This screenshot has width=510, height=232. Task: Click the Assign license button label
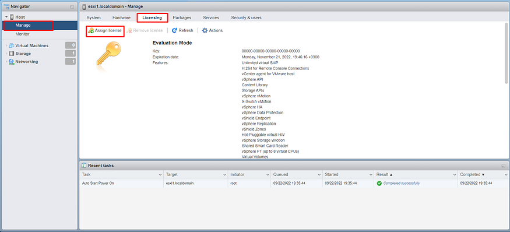click(108, 30)
